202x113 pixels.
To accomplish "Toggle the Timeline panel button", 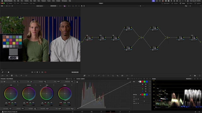I will click(175, 3).
